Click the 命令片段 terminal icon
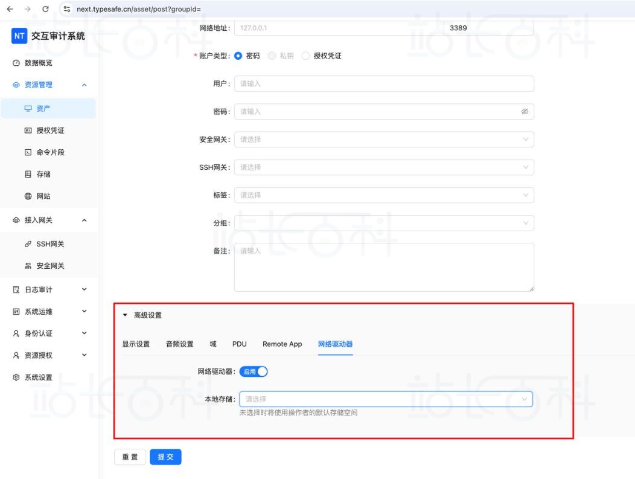Screen dimensions: 635x479 (x=28, y=152)
